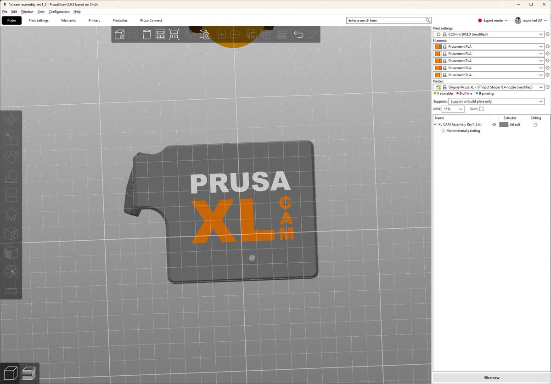
Task: Click the Arrange toolbar icon
Action: click(x=160, y=34)
